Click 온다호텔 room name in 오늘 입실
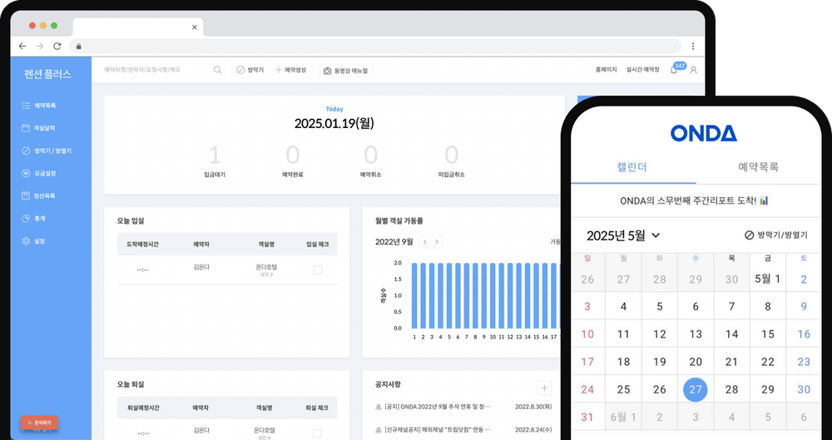This screenshot has width=832, height=440. 266,267
